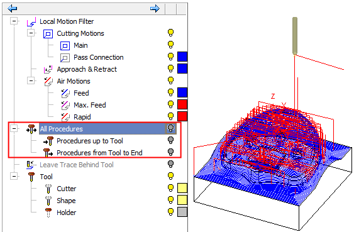Collapse the Tool tree node
The image size is (354, 232).
coord(14,176)
